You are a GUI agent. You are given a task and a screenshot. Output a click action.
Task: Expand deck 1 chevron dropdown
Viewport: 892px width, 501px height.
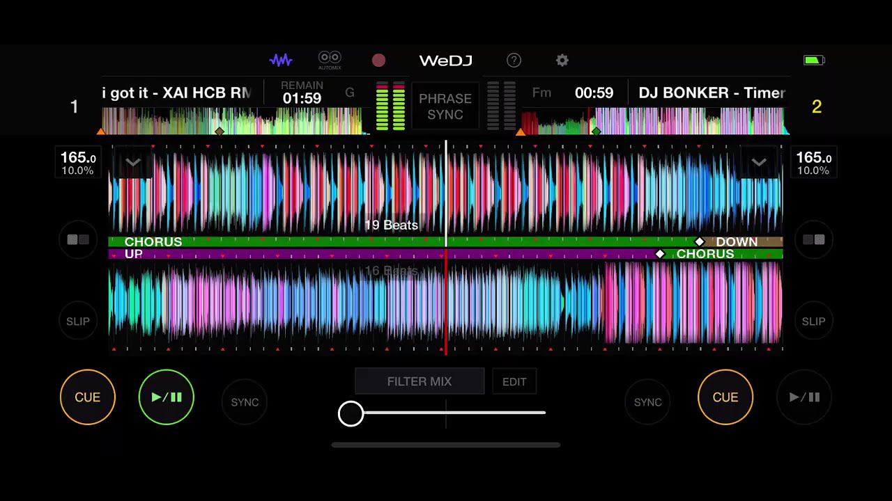[x=133, y=163]
